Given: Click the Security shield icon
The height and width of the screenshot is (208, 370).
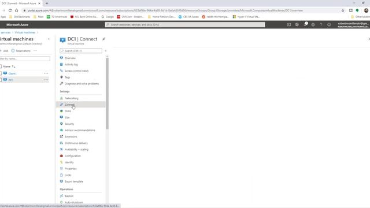Looking at the screenshot, I should (x=61, y=124).
